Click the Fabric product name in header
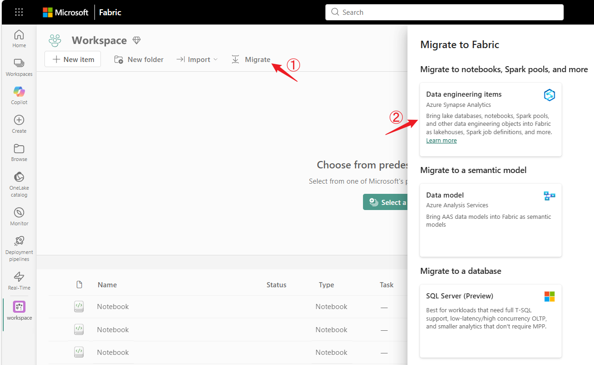 (110, 12)
